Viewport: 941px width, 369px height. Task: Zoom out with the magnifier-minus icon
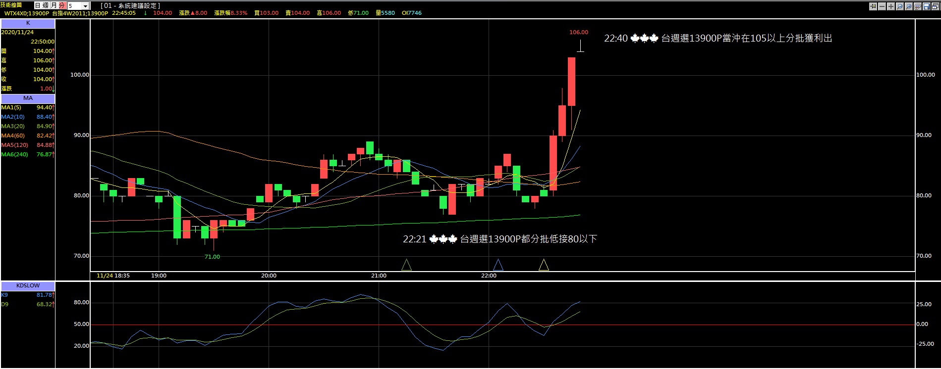click(900, 6)
